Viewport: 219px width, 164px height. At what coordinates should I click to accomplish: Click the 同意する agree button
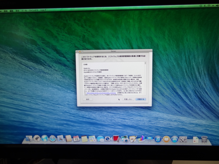141,99
